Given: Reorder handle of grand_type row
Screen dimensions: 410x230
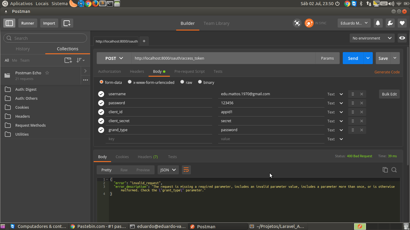Looking at the screenshot, I should [x=353, y=130].
